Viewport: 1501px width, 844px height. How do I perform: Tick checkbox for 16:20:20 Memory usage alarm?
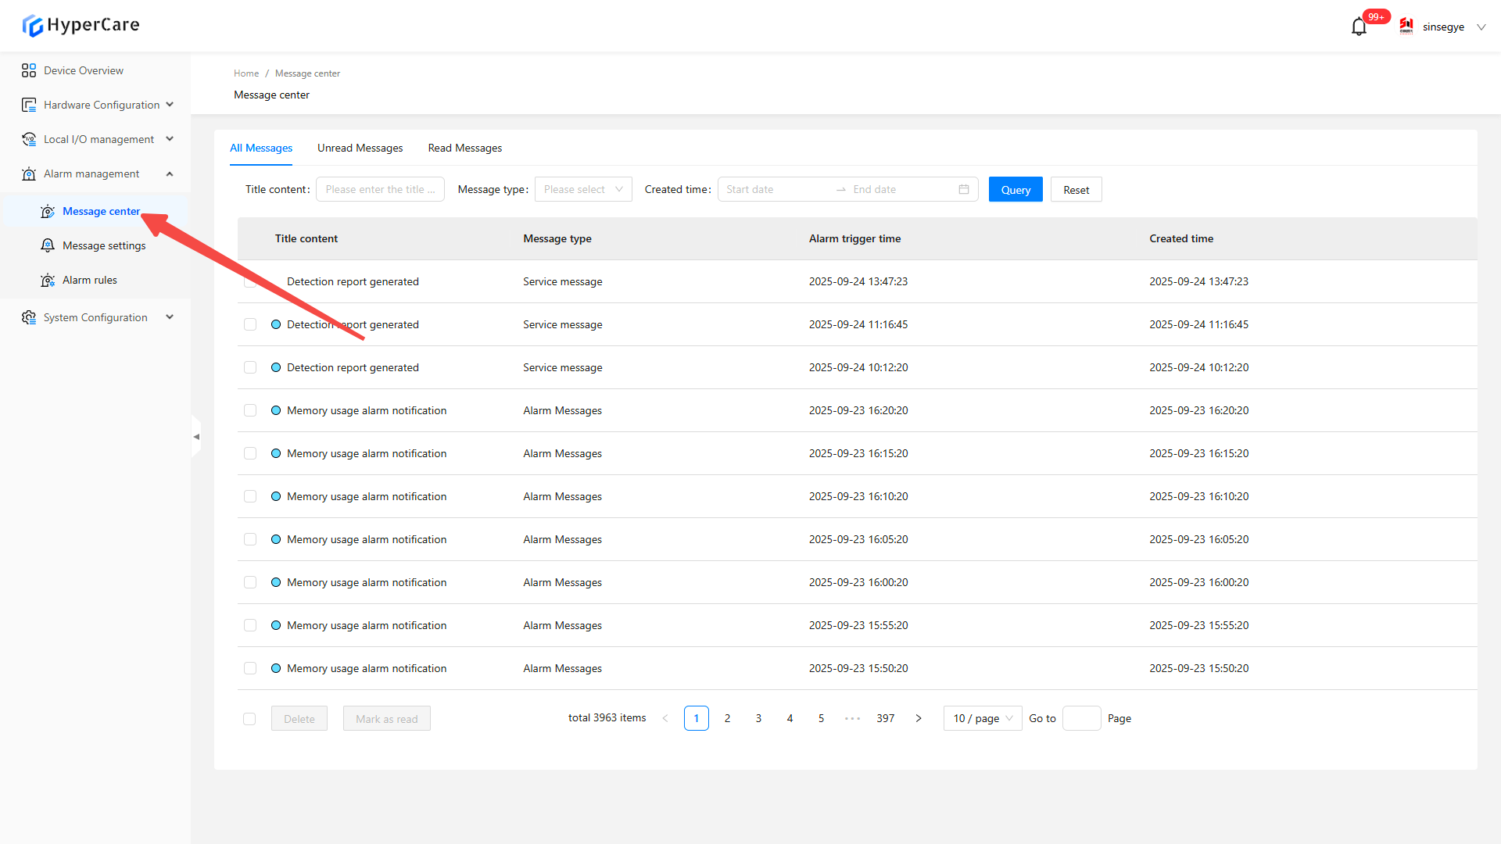click(250, 410)
